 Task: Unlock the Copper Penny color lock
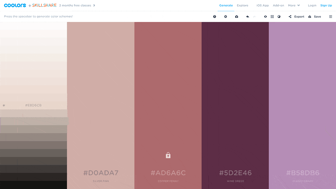click(x=168, y=155)
